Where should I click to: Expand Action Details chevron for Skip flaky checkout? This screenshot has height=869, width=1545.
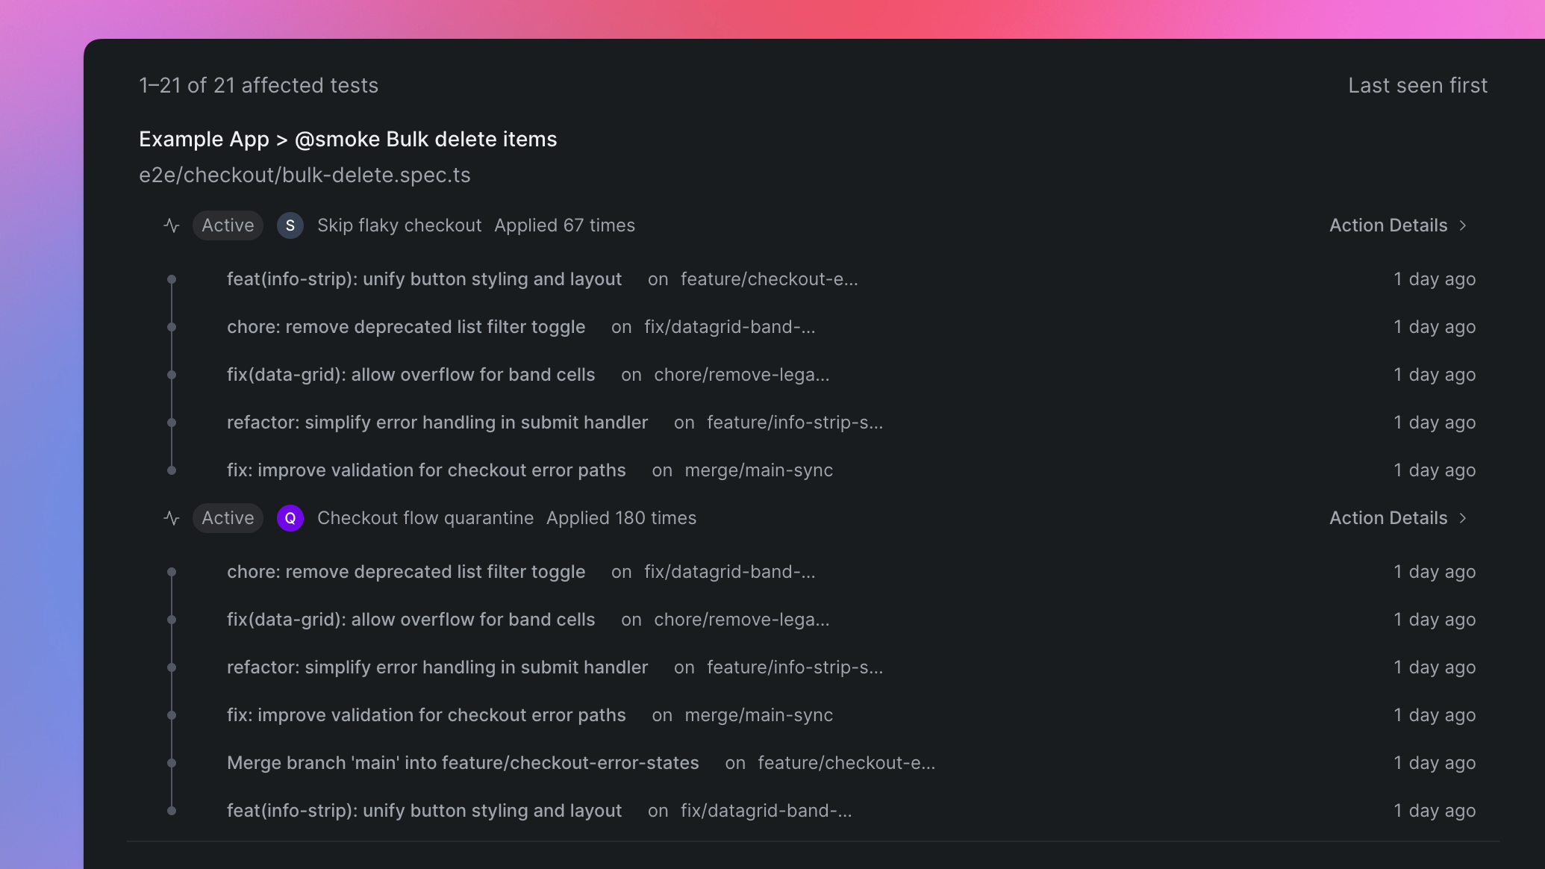(1463, 225)
